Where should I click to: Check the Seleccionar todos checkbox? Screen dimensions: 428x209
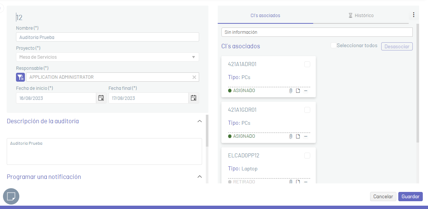[x=333, y=45]
